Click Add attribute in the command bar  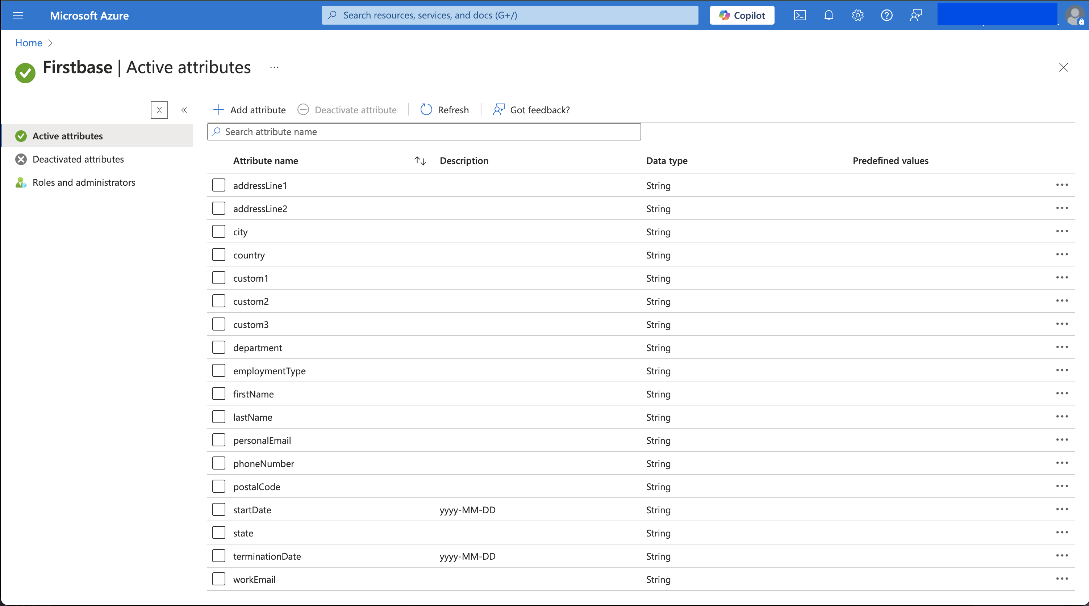249,110
